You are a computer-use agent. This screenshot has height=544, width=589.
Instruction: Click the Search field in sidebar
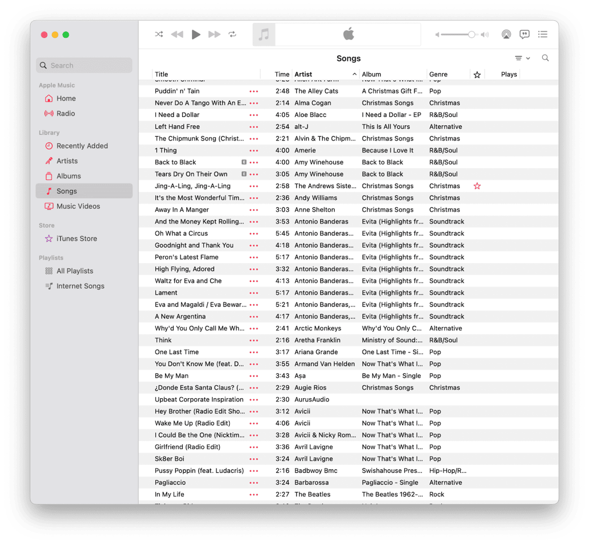pyautogui.click(x=84, y=65)
